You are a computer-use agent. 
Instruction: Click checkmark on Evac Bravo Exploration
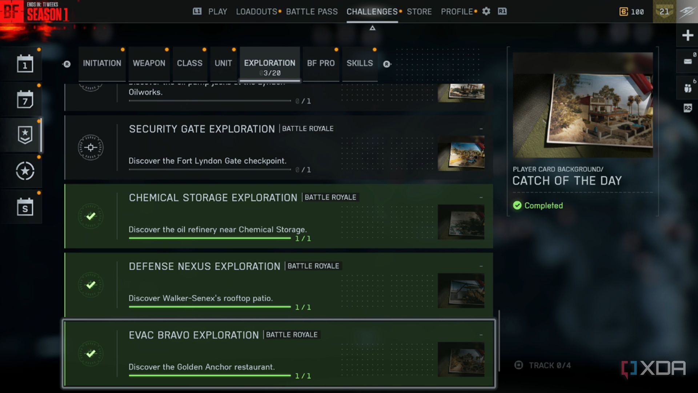(91, 353)
